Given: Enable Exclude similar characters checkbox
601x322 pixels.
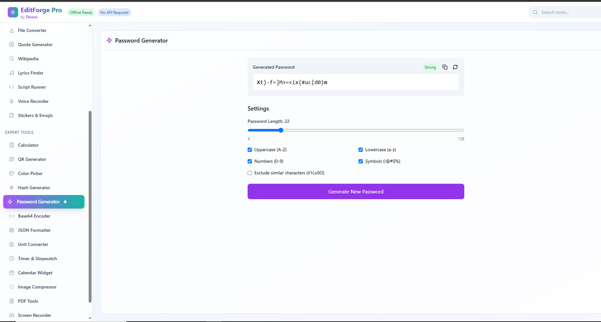Looking at the screenshot, I should tap(250, 173).
